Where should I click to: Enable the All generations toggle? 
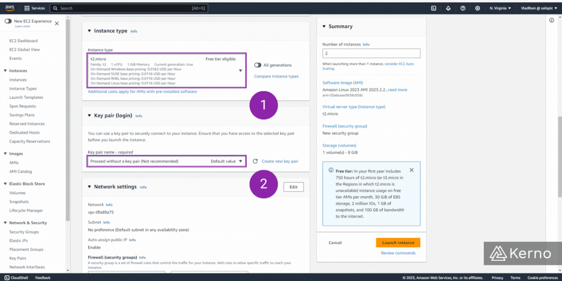point(258,65)
